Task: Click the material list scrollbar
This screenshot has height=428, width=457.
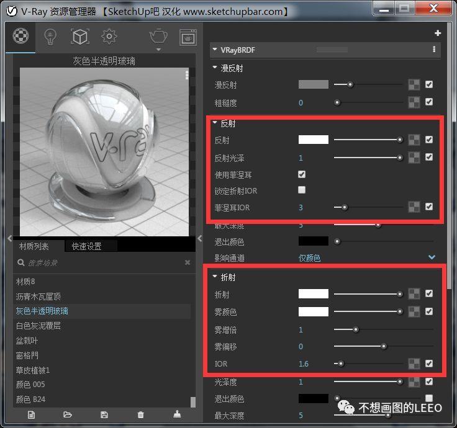Action: coord(192,402)
